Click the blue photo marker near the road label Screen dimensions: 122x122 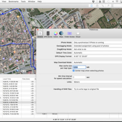pyautogui.click(x=17, y=71)
